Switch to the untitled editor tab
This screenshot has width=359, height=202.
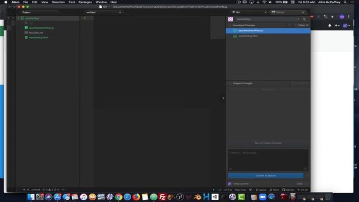pyautogui.click(x=91, y=12)
